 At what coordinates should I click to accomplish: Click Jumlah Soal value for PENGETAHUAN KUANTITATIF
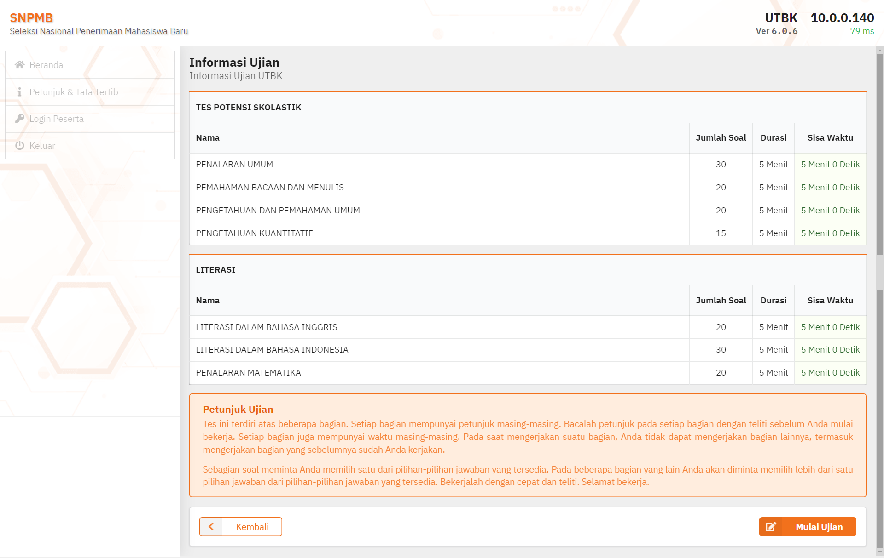pyautogui.click(x=721, y=233)
